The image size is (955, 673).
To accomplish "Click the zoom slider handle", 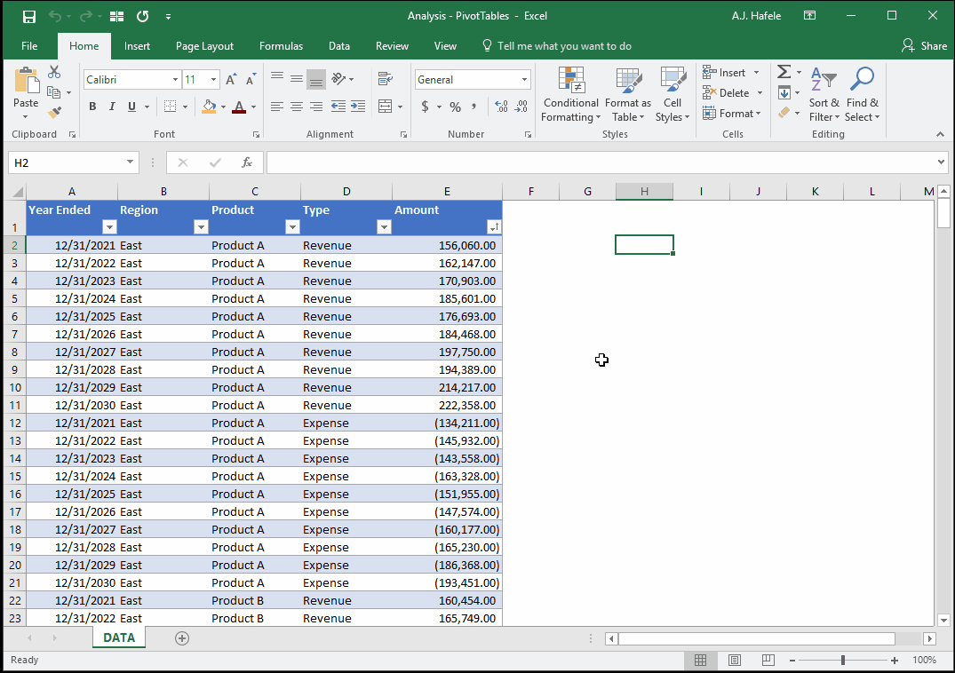I will [843, 661].
